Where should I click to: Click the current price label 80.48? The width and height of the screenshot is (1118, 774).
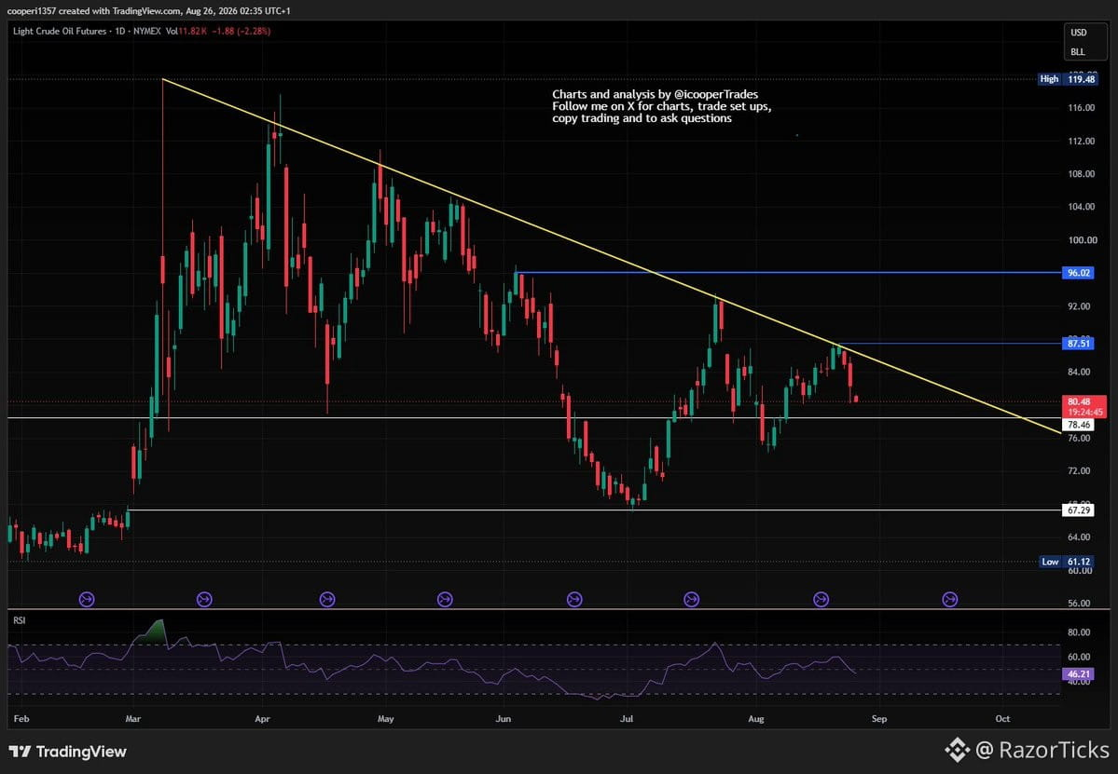pyautogui.click(x=1083, y=407)
